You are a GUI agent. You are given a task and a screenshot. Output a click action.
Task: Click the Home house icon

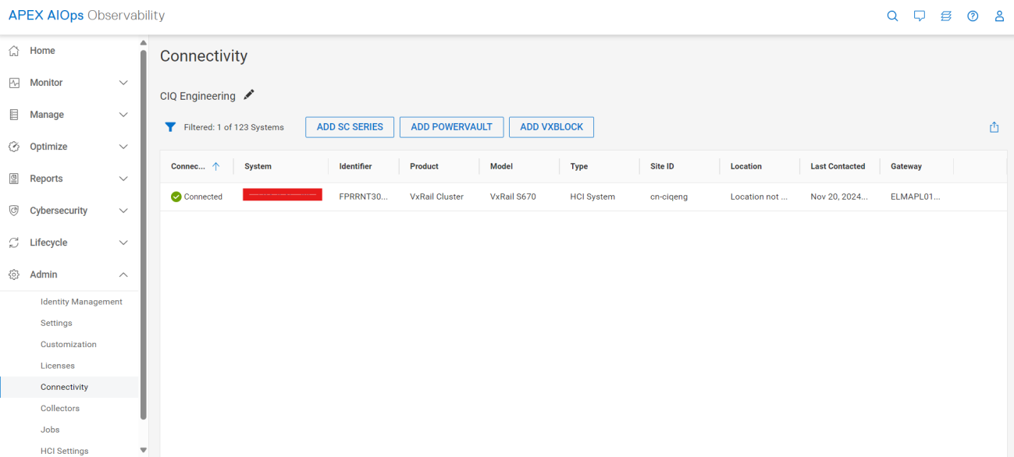13,51
